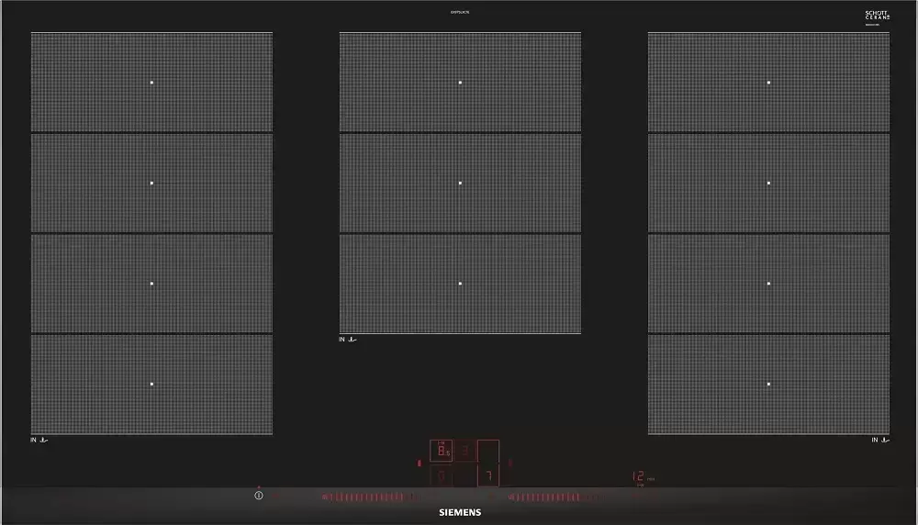Tap the top cooking zone in the center column

pyautogui.click(x=460, y=83)
